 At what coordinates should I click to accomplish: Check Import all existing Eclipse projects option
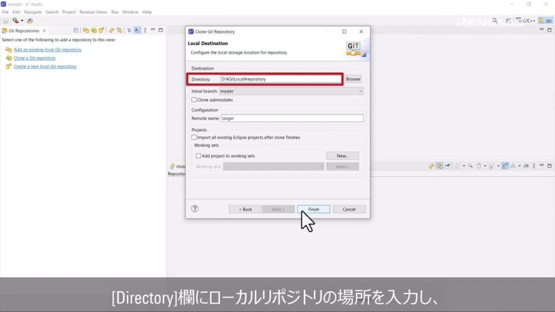coord(194,138)
